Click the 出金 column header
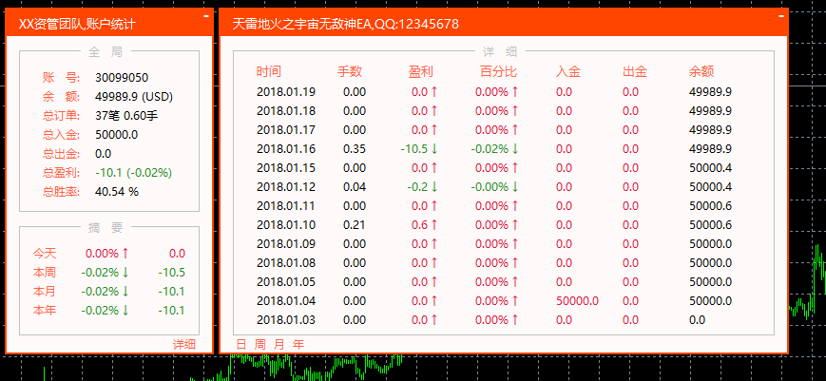Image resolution: width=826 pixels, height=381 pixels. (x=635, y=71)
